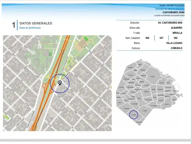Click the roundabout at the top of the street map

tap(91, 40)
